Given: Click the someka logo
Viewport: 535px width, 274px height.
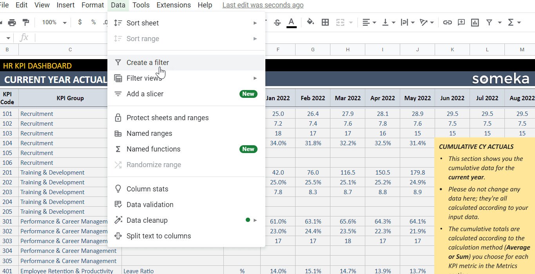Looking at the screenshot, I should pyautogui.click(x=501, y=79).
